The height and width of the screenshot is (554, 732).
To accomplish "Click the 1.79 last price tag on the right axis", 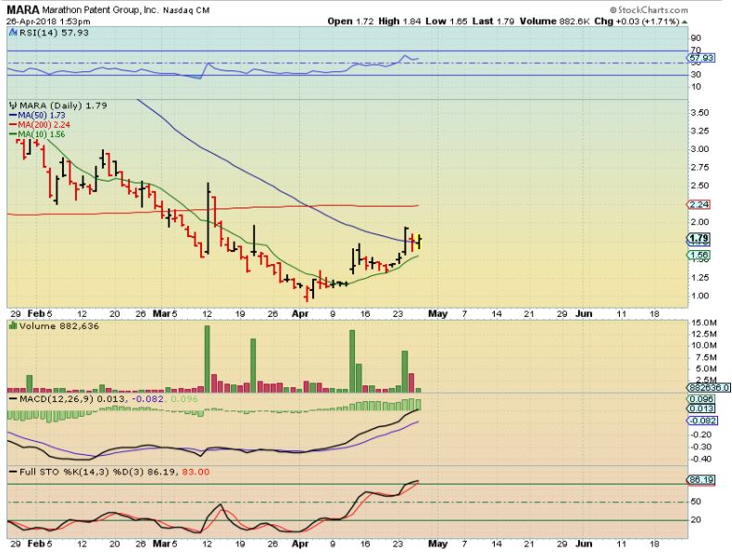I will pyautogui.click(x=700, y=239).
